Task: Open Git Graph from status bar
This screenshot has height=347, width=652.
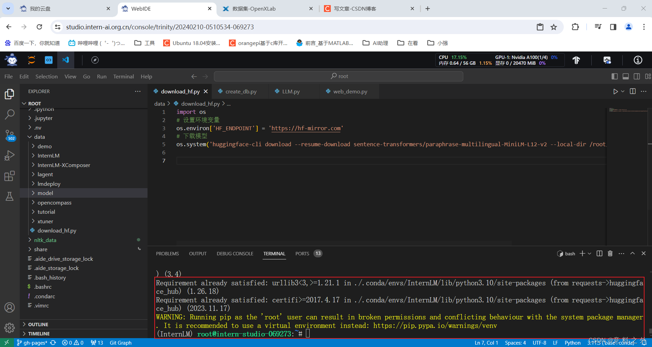Action: click(121, 343)
